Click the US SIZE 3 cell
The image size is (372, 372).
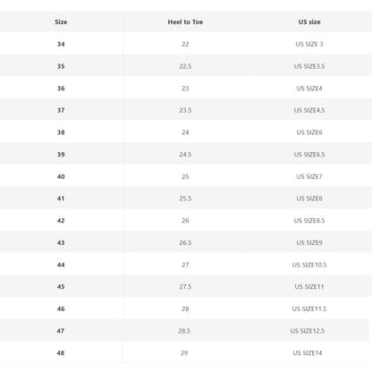[309, 44]
